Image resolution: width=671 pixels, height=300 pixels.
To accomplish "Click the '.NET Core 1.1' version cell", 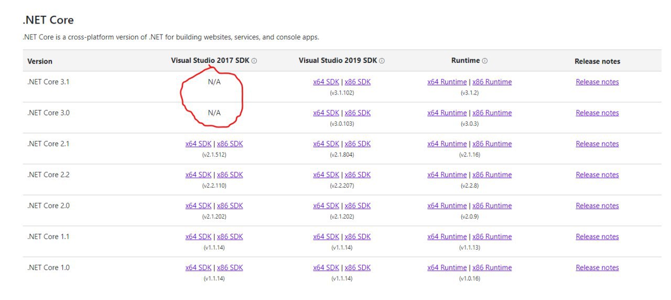I will tap(48, 237).
